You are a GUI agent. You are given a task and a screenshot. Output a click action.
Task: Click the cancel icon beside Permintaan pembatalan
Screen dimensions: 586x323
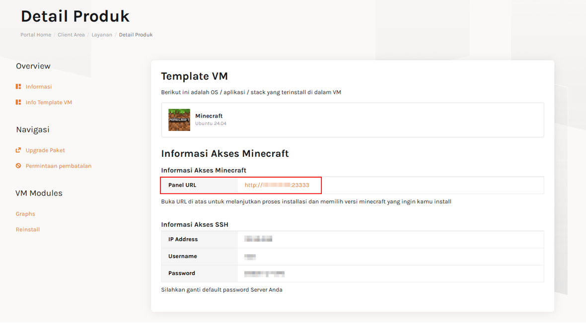(x=19, y=166)
